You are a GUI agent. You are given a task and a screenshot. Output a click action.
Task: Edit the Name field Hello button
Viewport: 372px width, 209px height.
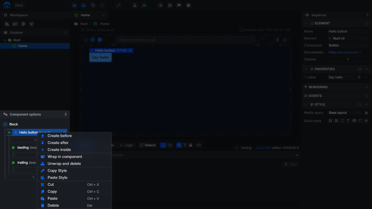[x=348, y=31]
